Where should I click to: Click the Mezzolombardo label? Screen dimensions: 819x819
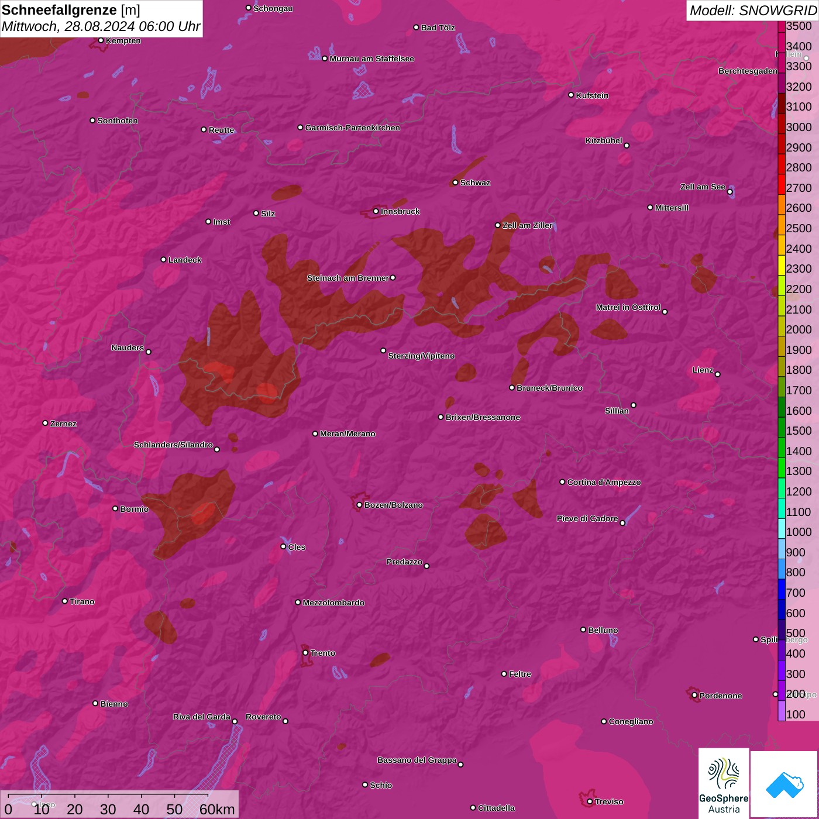click(x=333, y=603)
